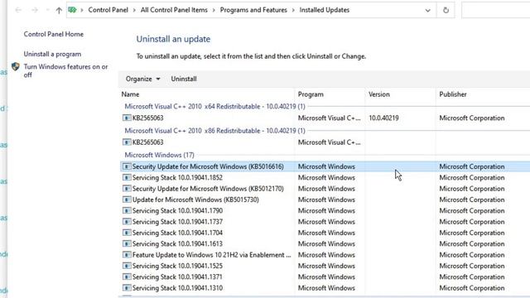530x298 pixels.
Task: Click version 10.0.40219 cell
Action: tap(383, 118)
